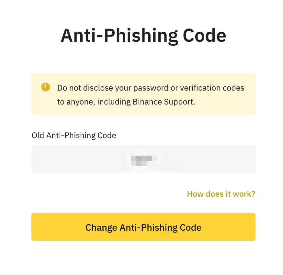Screen dimensions: 283x275
Task: Click the Old Anti-Phishing Code input field
Action: coord(143,159)
